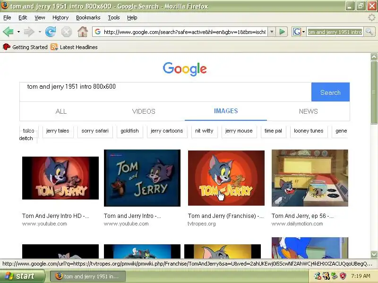Image resolution: width=378 pixels, height=283 pixels.
Task: Select the Firefox taskbar window button
Action: coord(88,276)
